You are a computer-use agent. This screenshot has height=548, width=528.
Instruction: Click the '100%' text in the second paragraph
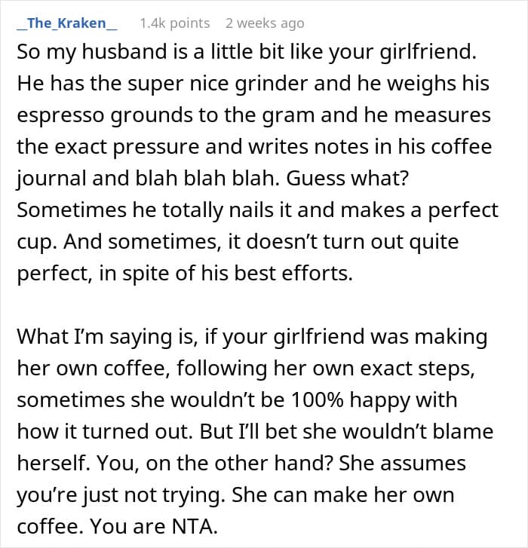tap(317, 400)
